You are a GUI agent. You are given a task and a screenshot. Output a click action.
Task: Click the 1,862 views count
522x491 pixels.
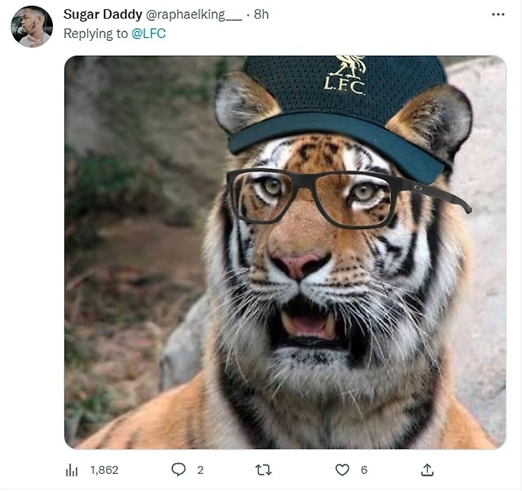[104, 470]
